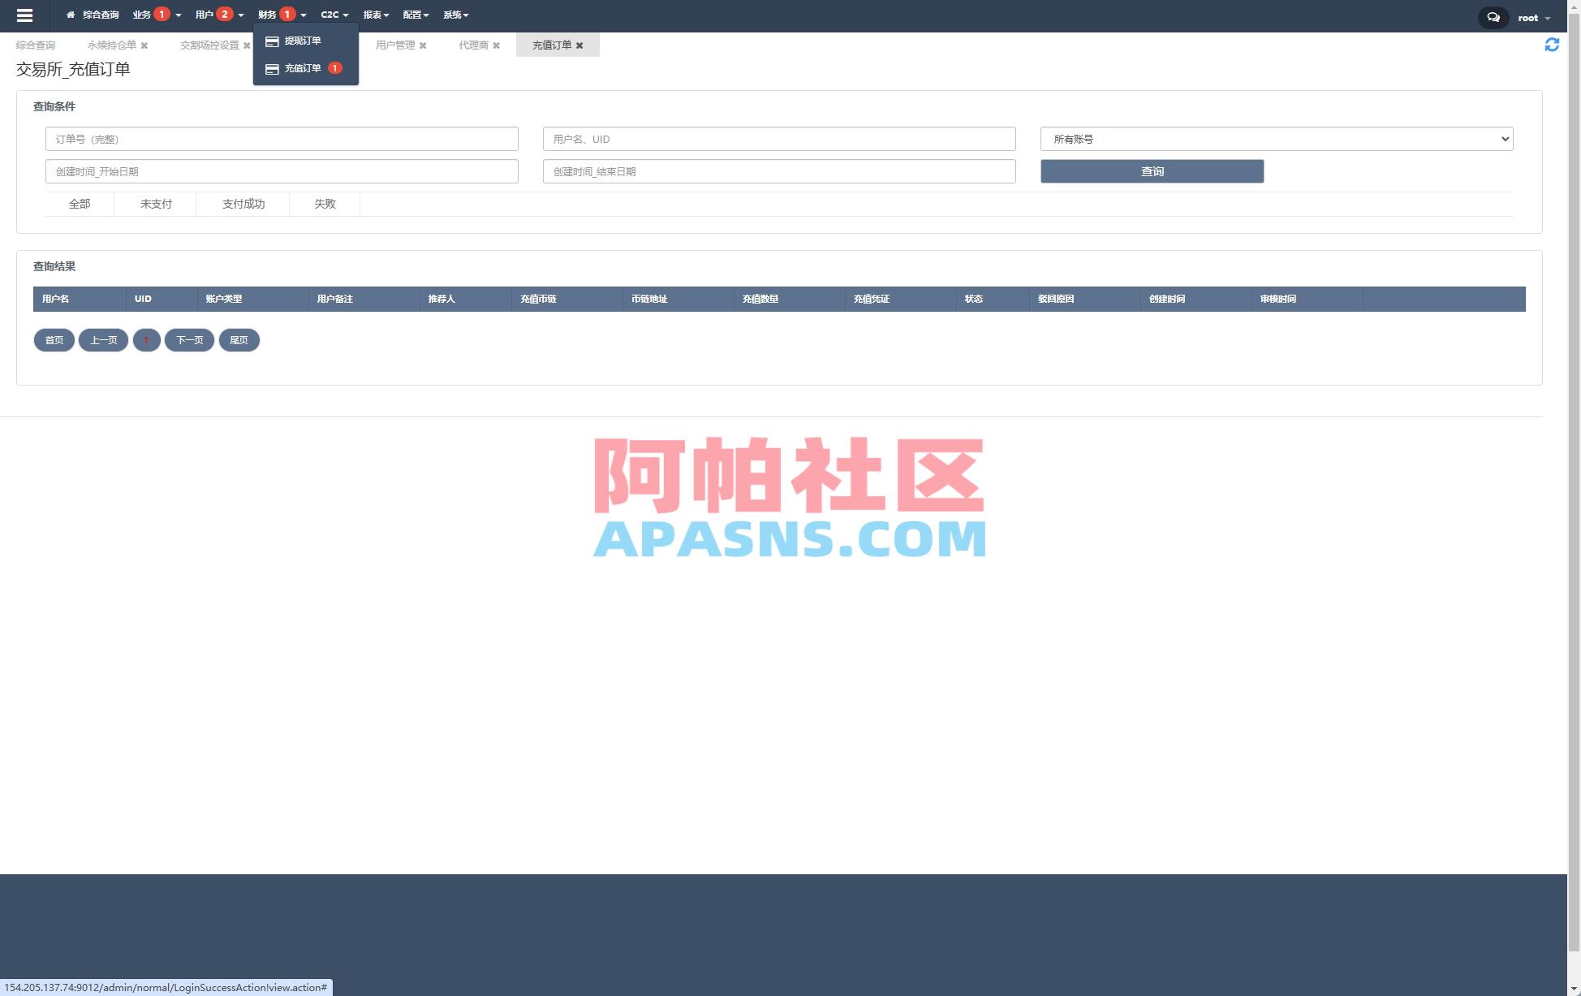Open the 所有账号 account dropdown
Image resolution: width=1581 pixels, height=996 pixels.
[x=1275, y=139]
